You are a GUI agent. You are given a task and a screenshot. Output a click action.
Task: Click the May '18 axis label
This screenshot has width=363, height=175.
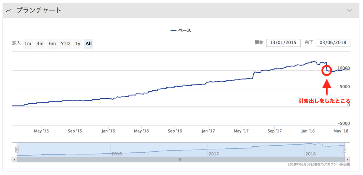[x=341, y=131]
